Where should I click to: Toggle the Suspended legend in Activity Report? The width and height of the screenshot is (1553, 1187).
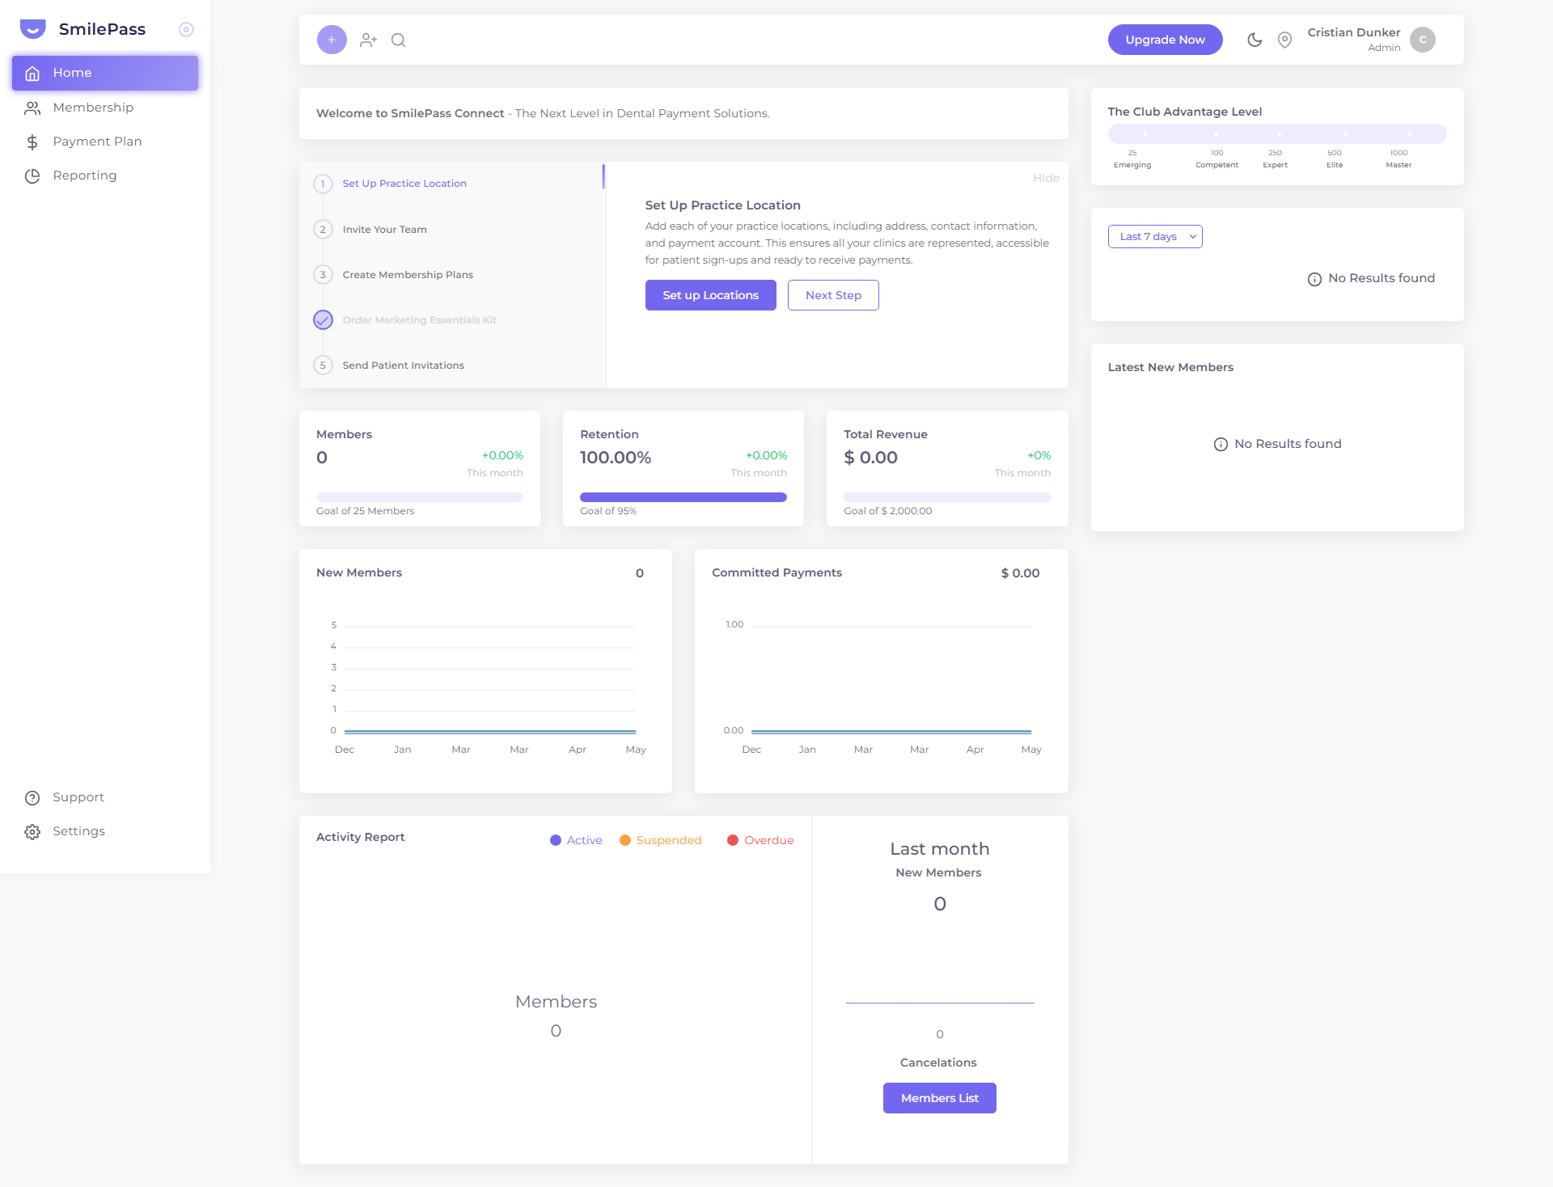(661, 840)
